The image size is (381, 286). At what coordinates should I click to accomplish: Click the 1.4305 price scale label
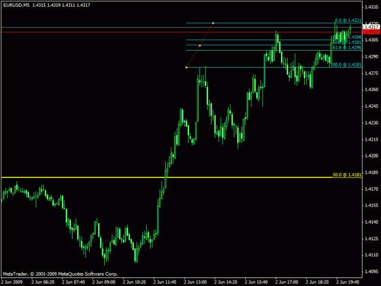click(371, 40)
